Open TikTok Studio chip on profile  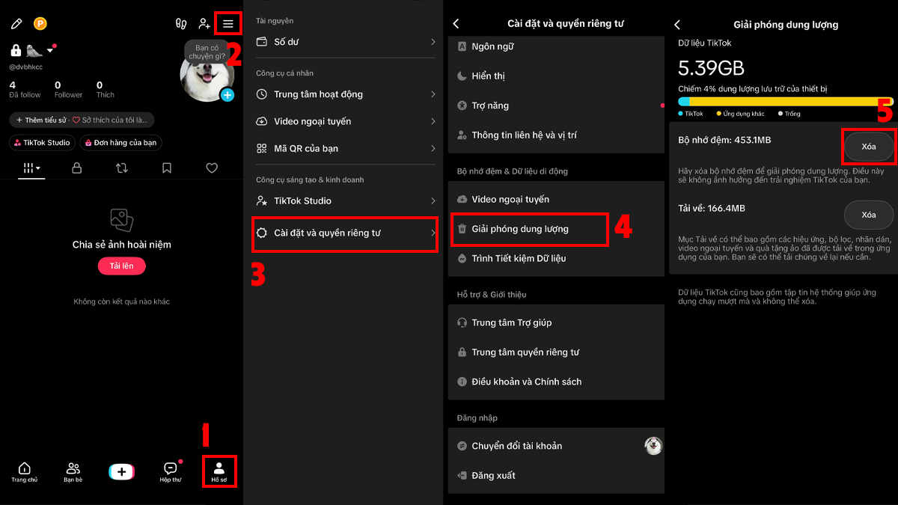[42, 142]
